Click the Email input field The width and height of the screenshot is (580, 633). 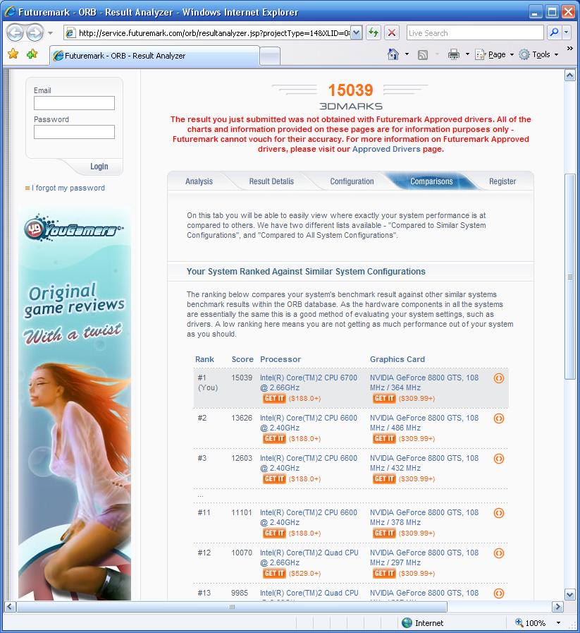pyautogui.click(x=74, y=103)
